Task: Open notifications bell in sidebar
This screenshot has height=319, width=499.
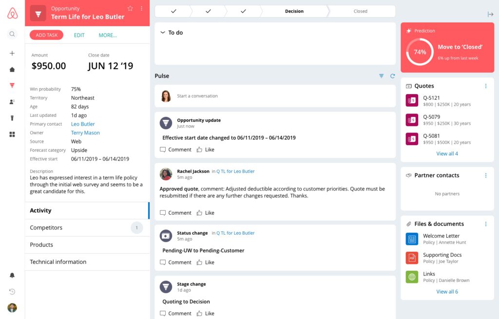Action: 12,275
